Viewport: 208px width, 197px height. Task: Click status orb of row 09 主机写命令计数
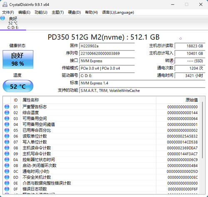pyautogui.click(x=7, y=154)
